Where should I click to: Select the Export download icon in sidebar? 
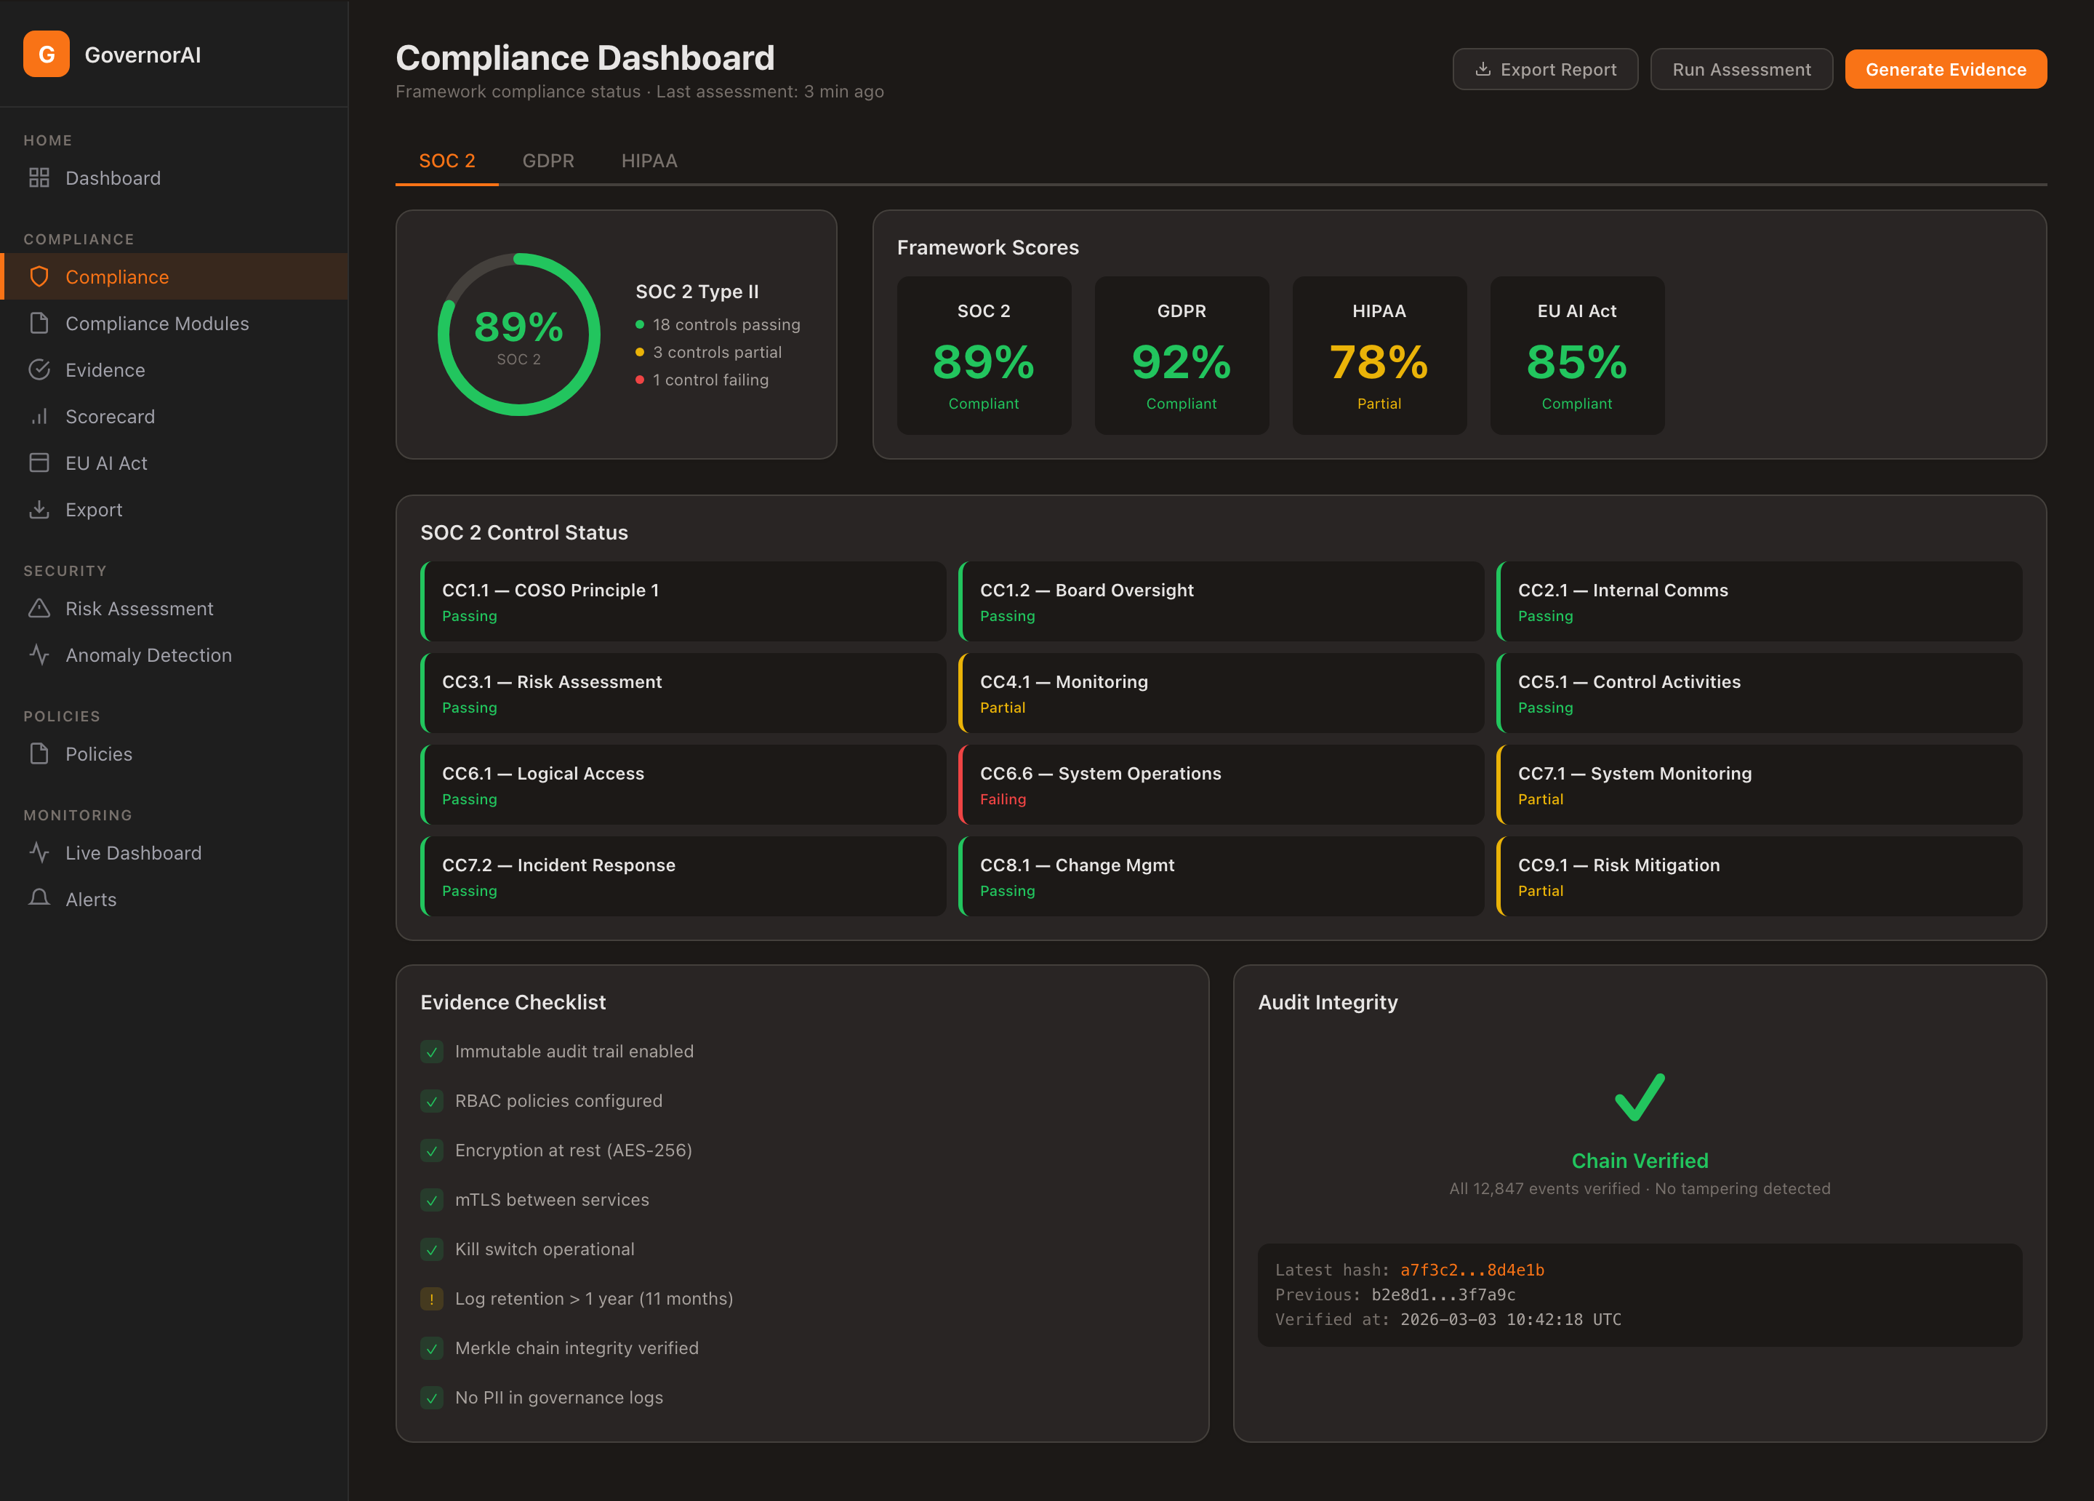point(39,509)
